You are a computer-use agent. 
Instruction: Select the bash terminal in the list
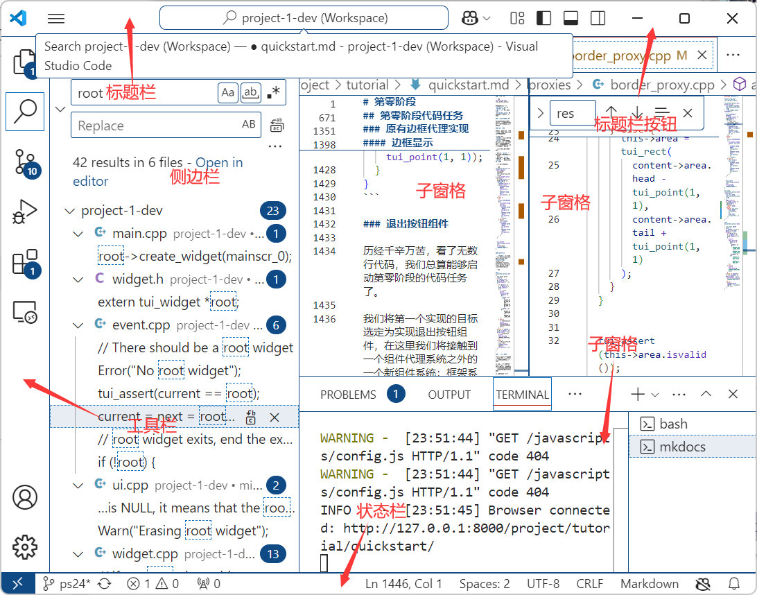click(693, 424)
